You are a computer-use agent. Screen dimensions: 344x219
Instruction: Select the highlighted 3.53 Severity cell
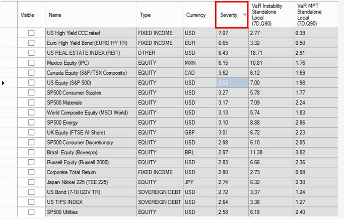pos(232,83)
